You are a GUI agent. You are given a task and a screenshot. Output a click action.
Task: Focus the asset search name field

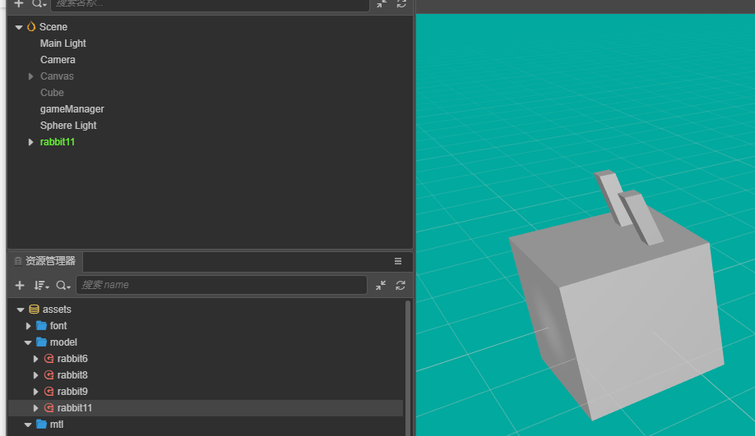pos(221,285)
